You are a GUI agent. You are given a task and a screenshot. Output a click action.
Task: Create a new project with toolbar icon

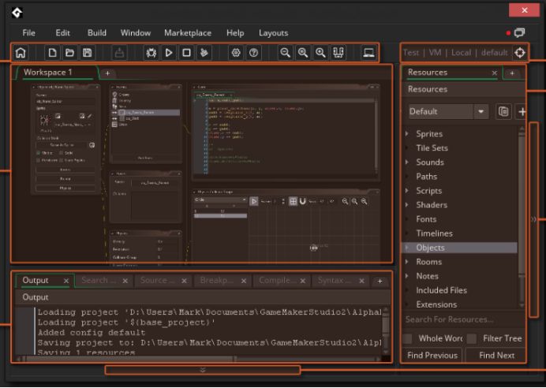[53, 53]
